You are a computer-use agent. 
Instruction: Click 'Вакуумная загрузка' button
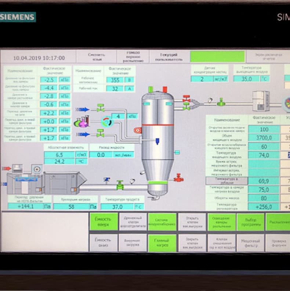pos(133,243)
